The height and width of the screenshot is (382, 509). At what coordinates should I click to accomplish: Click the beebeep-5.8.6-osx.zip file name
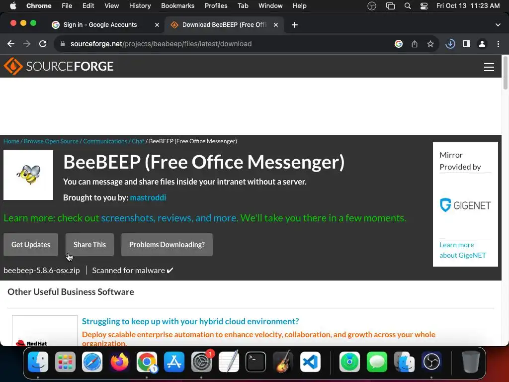point(42,270)
